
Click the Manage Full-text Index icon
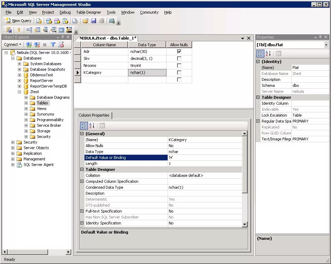[x=45, y=30]
